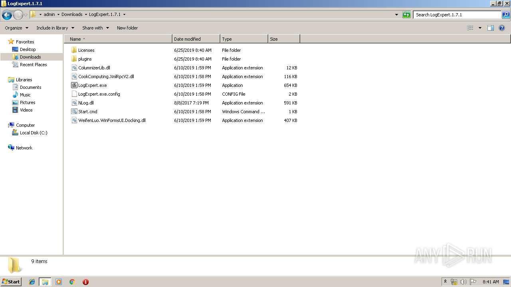Expand arrow after admin in breadcrumb

point(58,14)
